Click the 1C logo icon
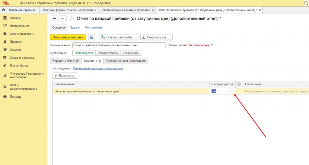 point(5,3)
